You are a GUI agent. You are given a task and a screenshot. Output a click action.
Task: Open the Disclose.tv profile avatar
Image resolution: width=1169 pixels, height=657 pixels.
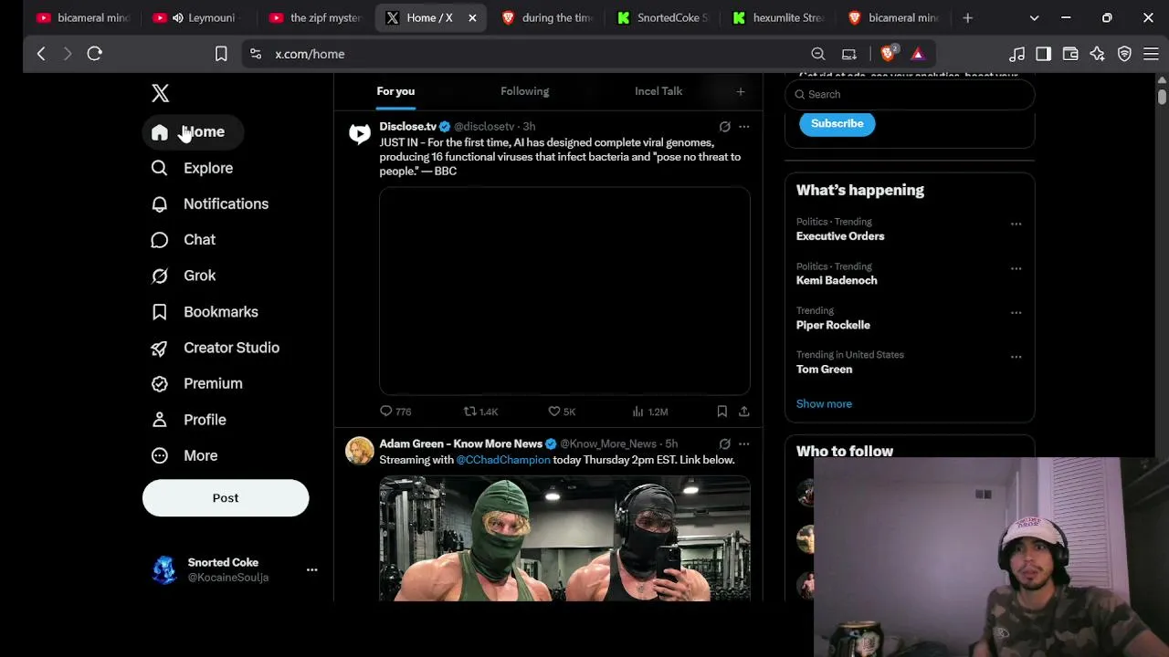[360, 135]
